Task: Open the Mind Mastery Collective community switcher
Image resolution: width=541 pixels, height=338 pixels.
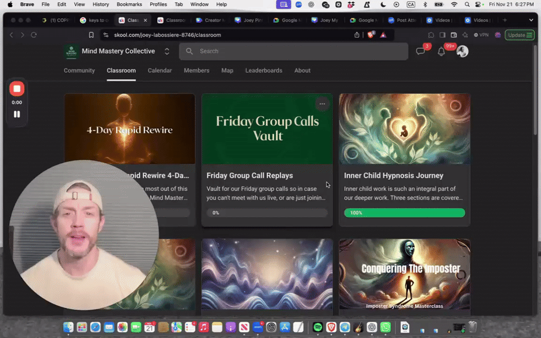Action: pyautogui.click(x=166, y=51)
